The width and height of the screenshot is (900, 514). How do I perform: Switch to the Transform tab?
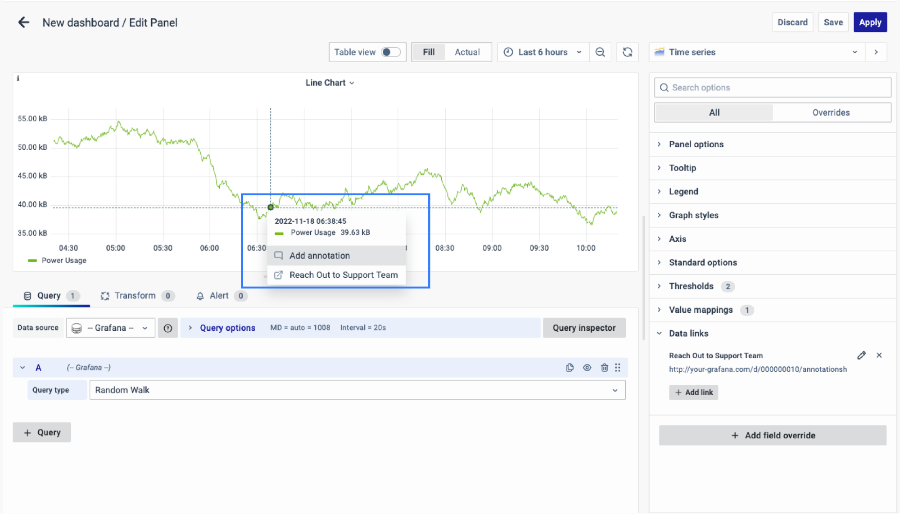coord(135,296)
